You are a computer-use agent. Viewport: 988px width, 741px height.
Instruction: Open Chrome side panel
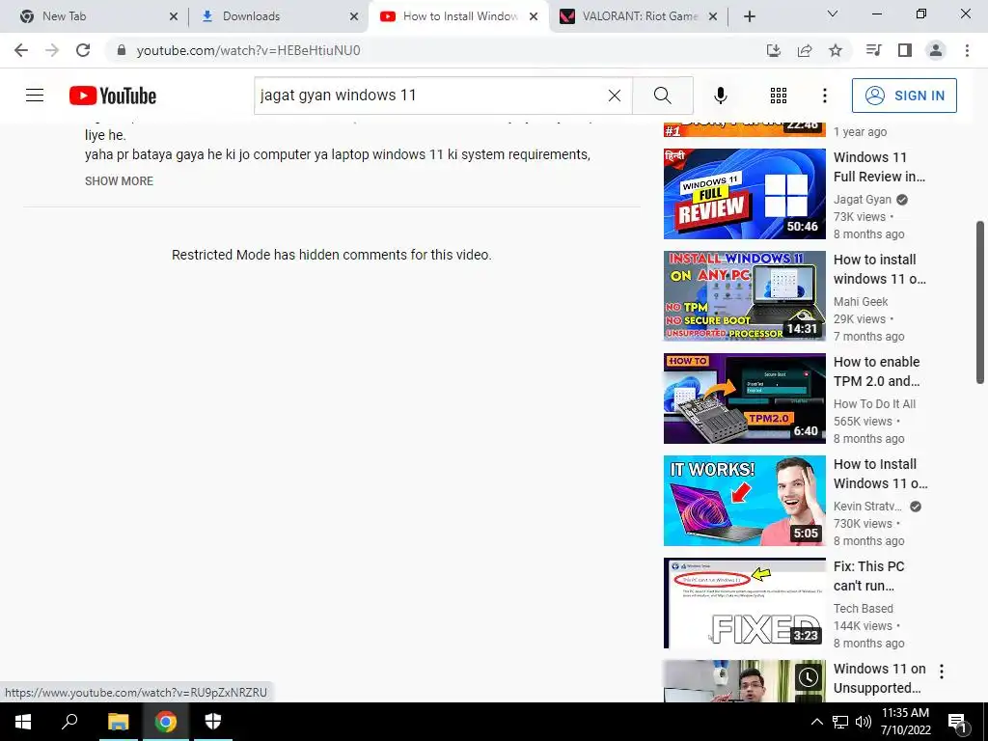click(905, 50)
